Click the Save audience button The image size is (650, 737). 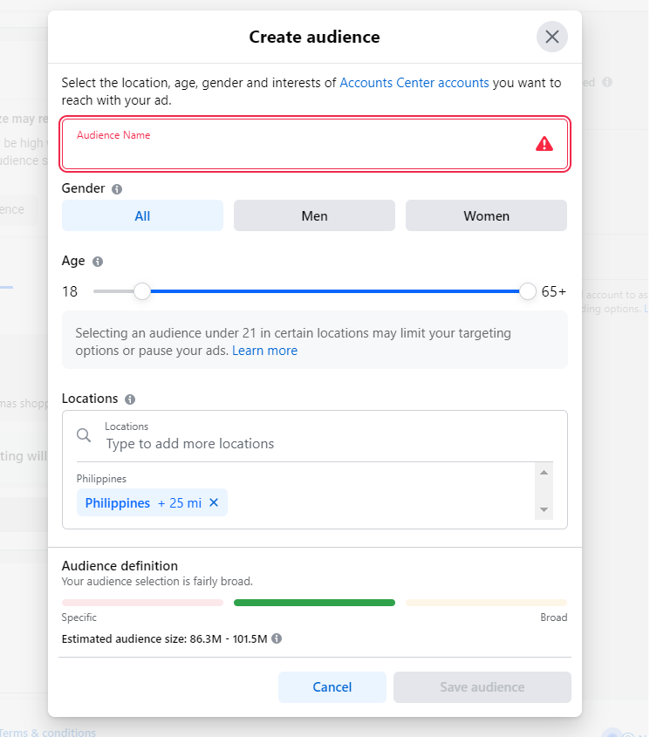click(x=482, y=687)
